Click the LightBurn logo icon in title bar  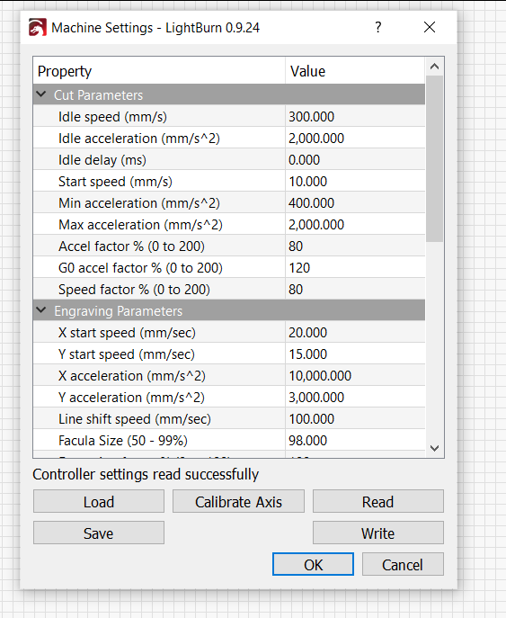tap(38, 28)
